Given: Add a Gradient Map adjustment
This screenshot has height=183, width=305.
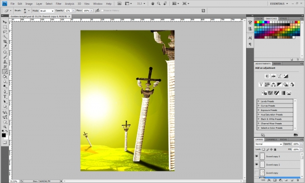Looking at the screenshot, I should (x=283, y=93).
